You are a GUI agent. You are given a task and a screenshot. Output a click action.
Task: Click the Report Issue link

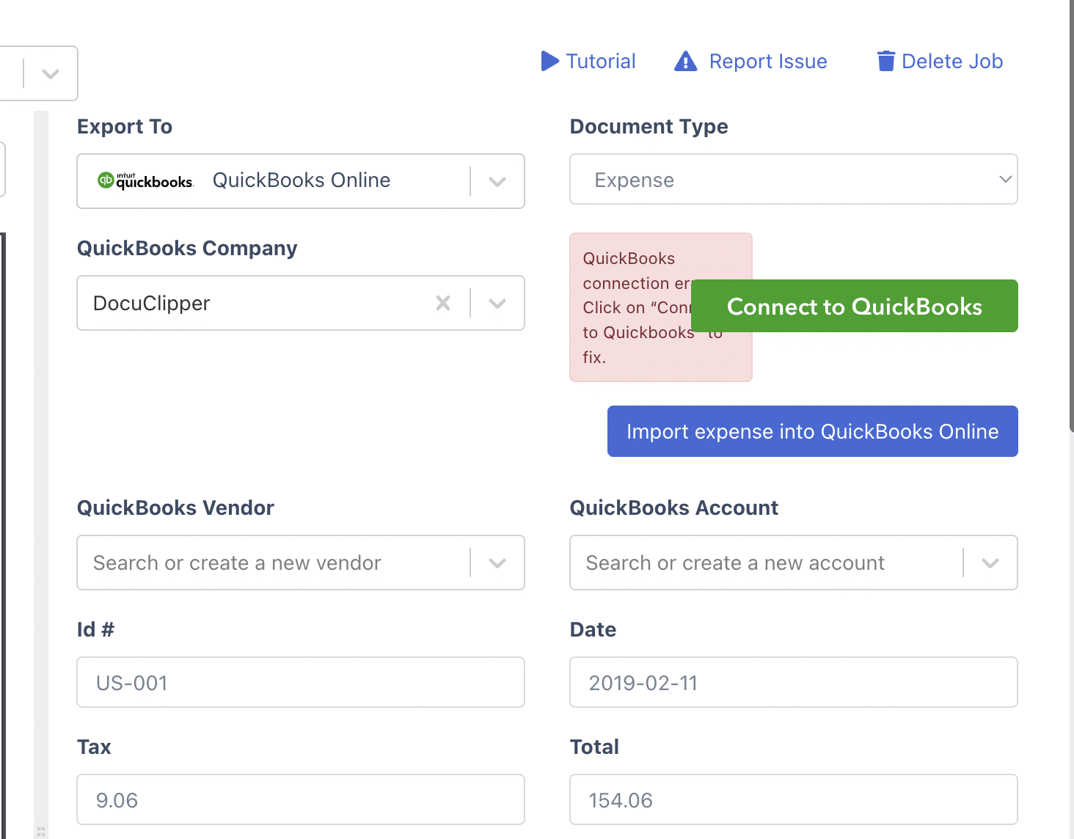click(767, 62)
